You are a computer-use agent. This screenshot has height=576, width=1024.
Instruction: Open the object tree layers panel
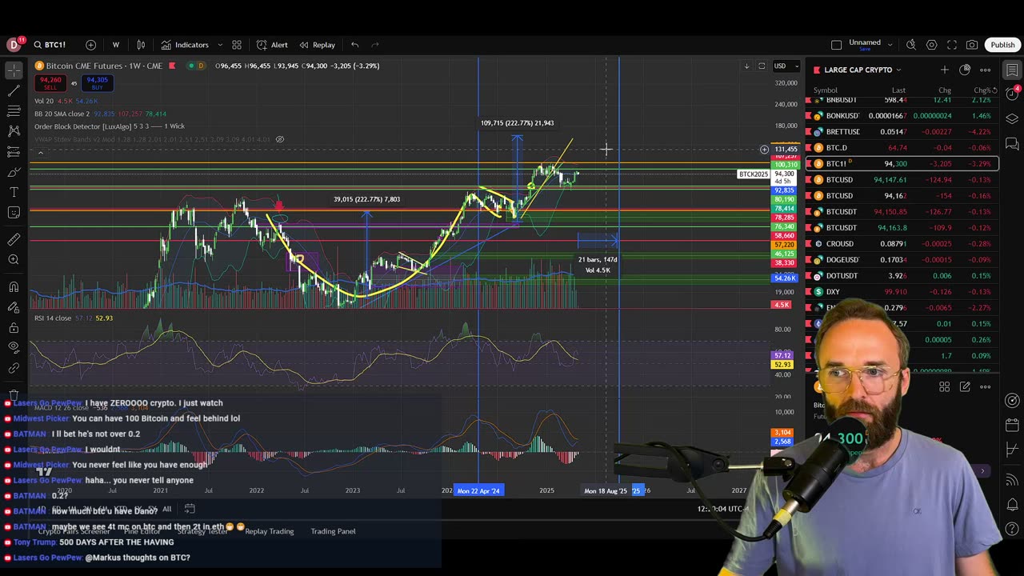(x=1012, y=119)
